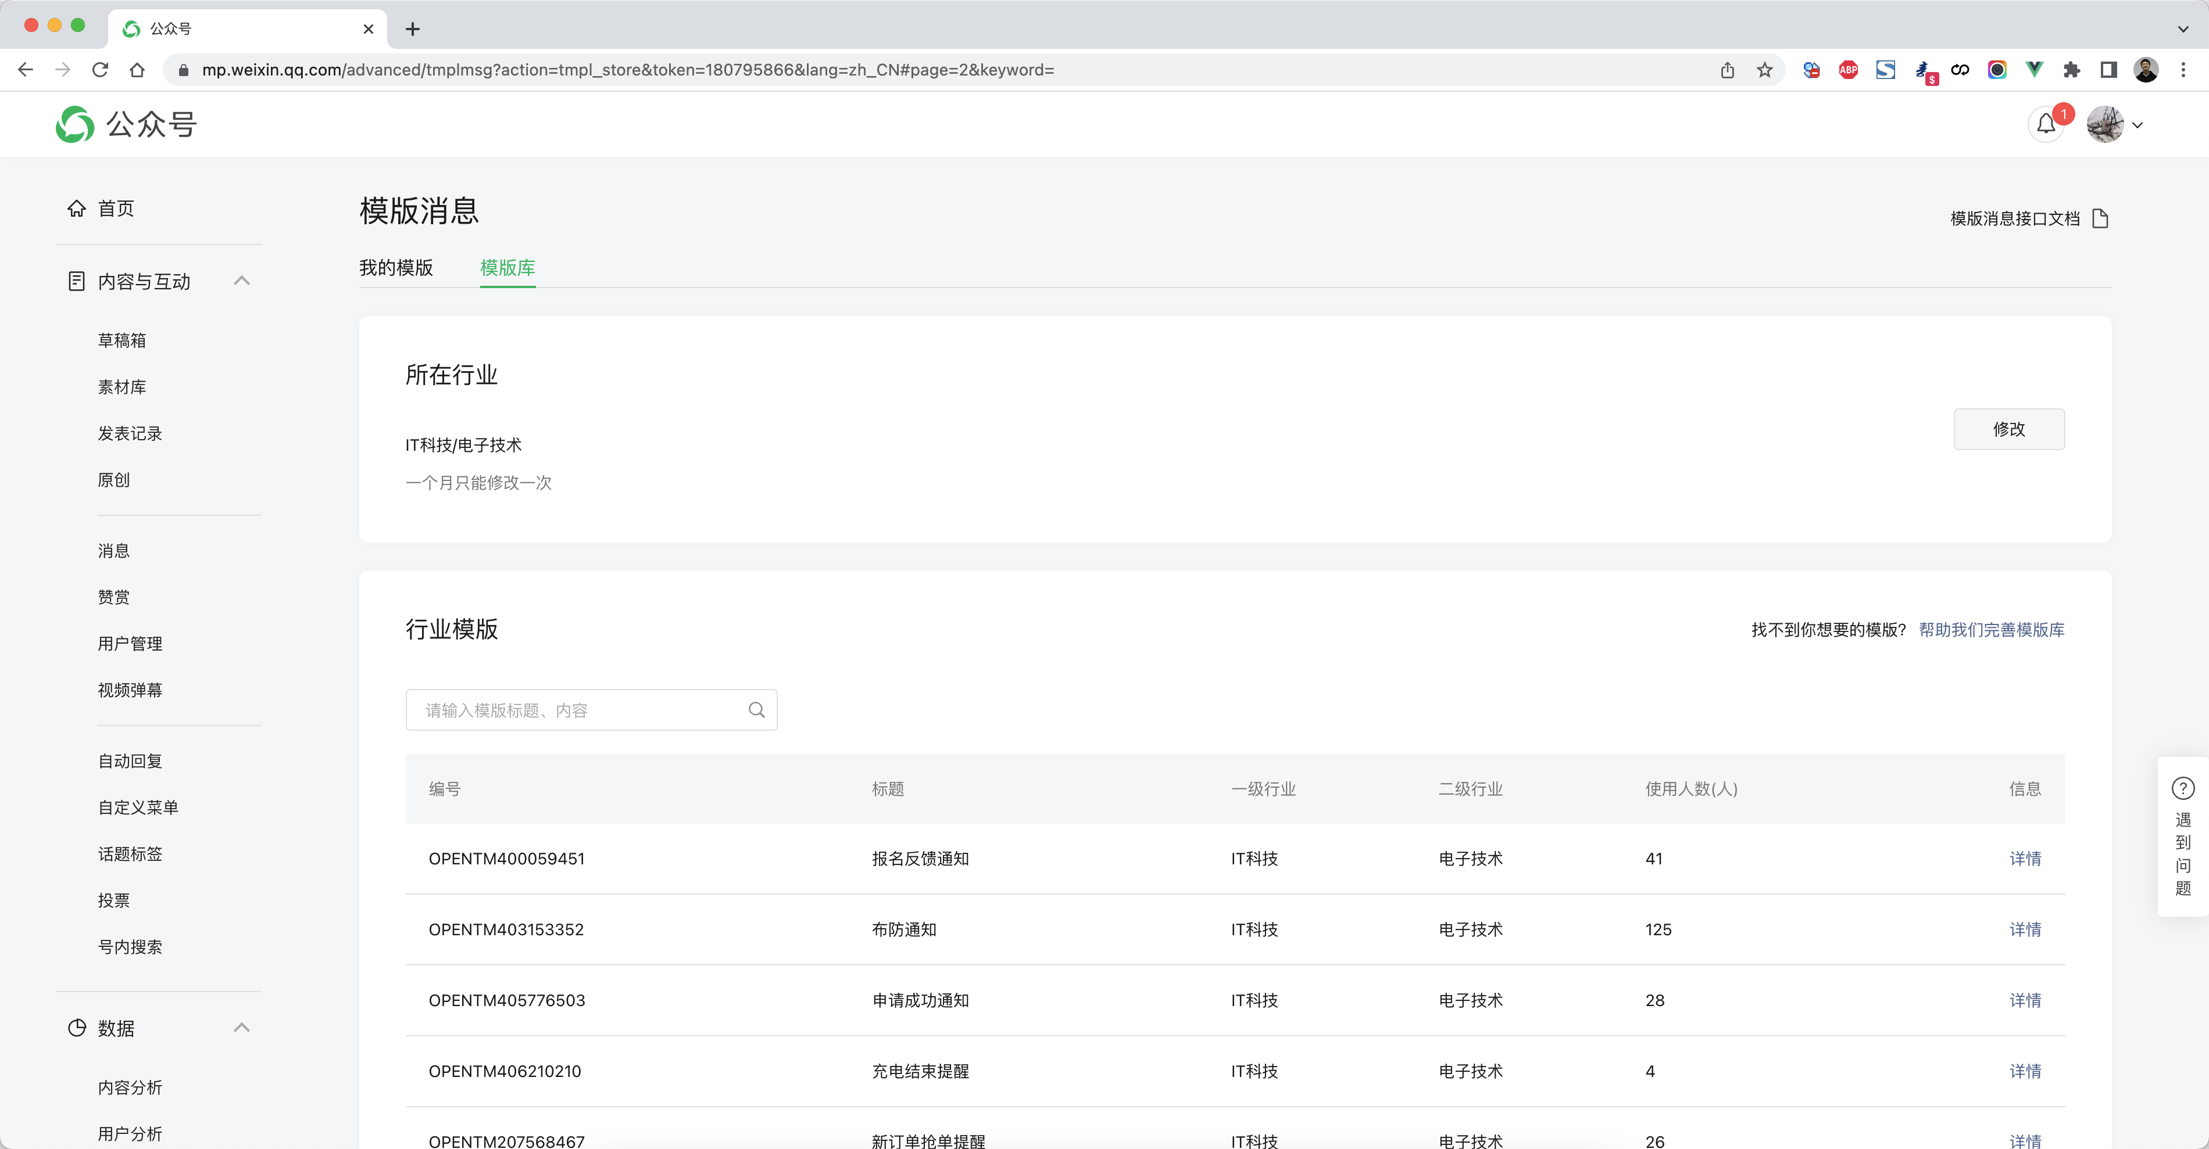Click the share icon in address bar
The width and height of the screenshot is (2209, 1149).
coord(1727,70)
